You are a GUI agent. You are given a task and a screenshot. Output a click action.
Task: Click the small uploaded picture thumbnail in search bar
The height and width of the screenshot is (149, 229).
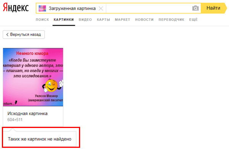[x=42, y=8]
